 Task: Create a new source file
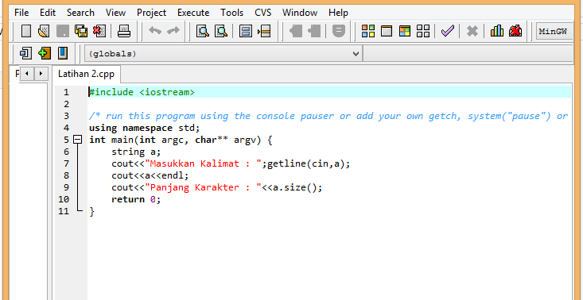tap(26, 31)
